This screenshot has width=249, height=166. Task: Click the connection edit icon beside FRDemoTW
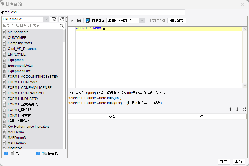pos(54,19)
